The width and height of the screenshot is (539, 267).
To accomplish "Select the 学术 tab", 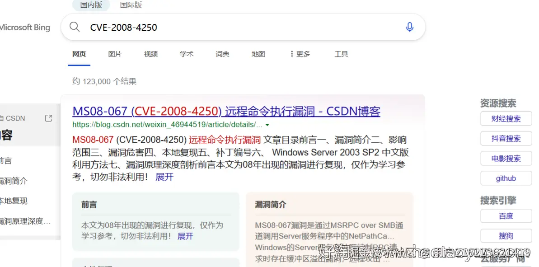I will [x=187, y=54].
